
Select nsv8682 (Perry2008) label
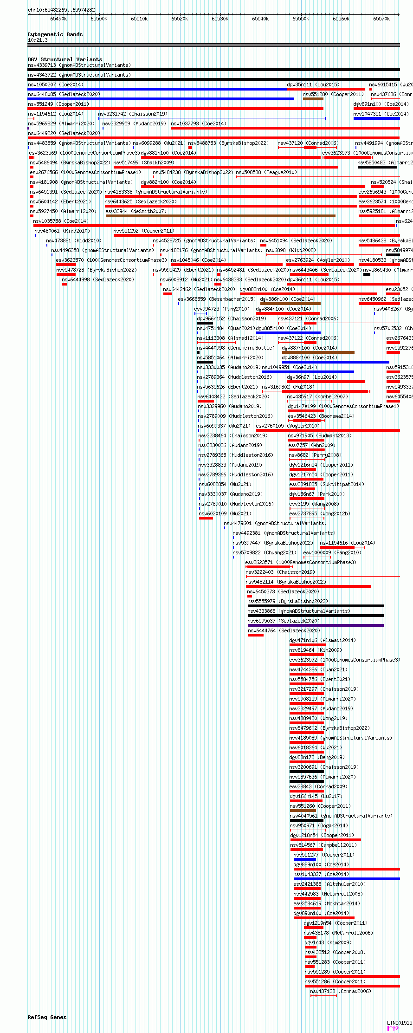click(x=315, y=455)
